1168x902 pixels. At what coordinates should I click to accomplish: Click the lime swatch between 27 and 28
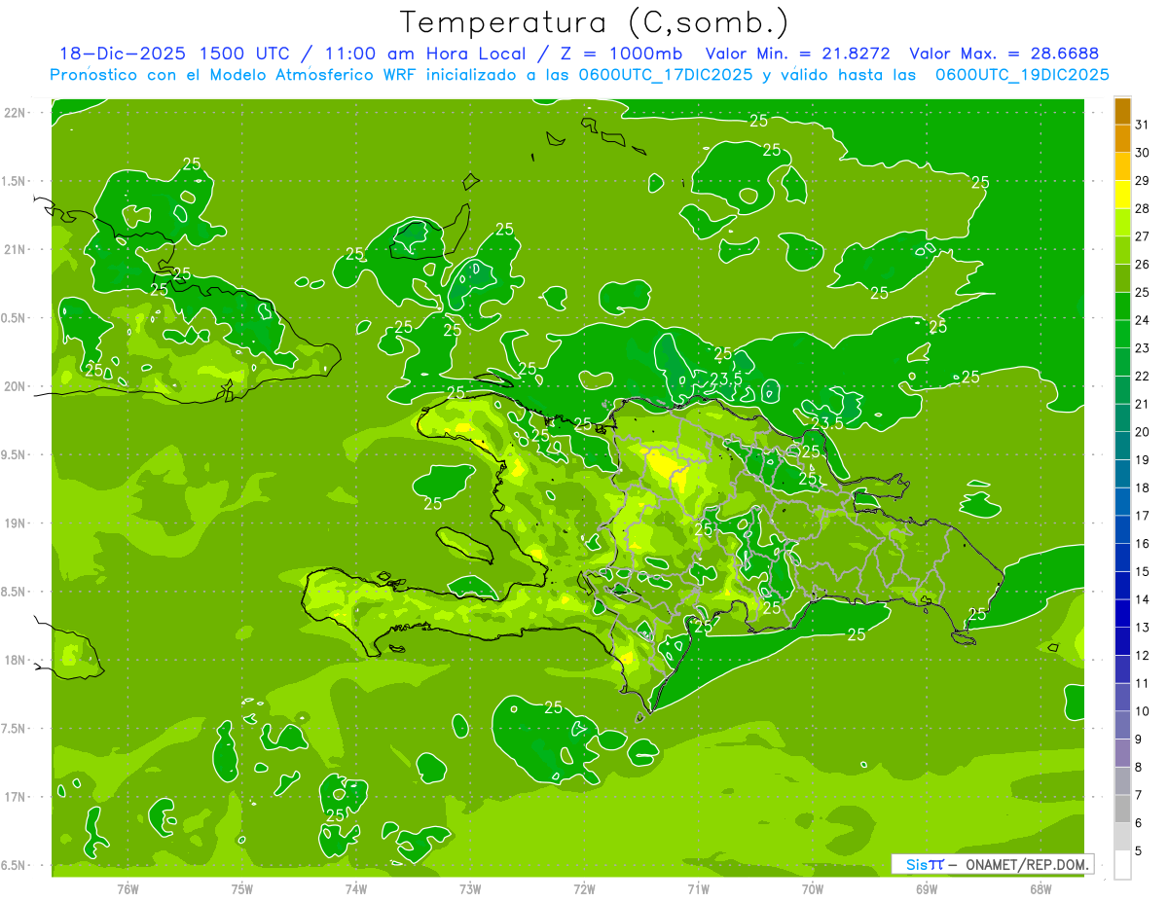tap(1122, 222)
